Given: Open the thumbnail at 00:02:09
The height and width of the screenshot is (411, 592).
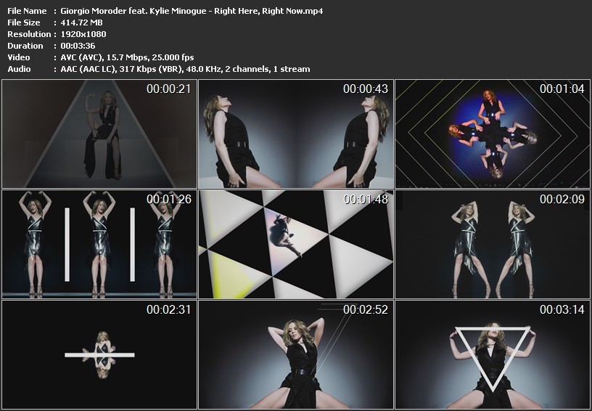Looking at the screenshot, I should (x=493, y=245).
